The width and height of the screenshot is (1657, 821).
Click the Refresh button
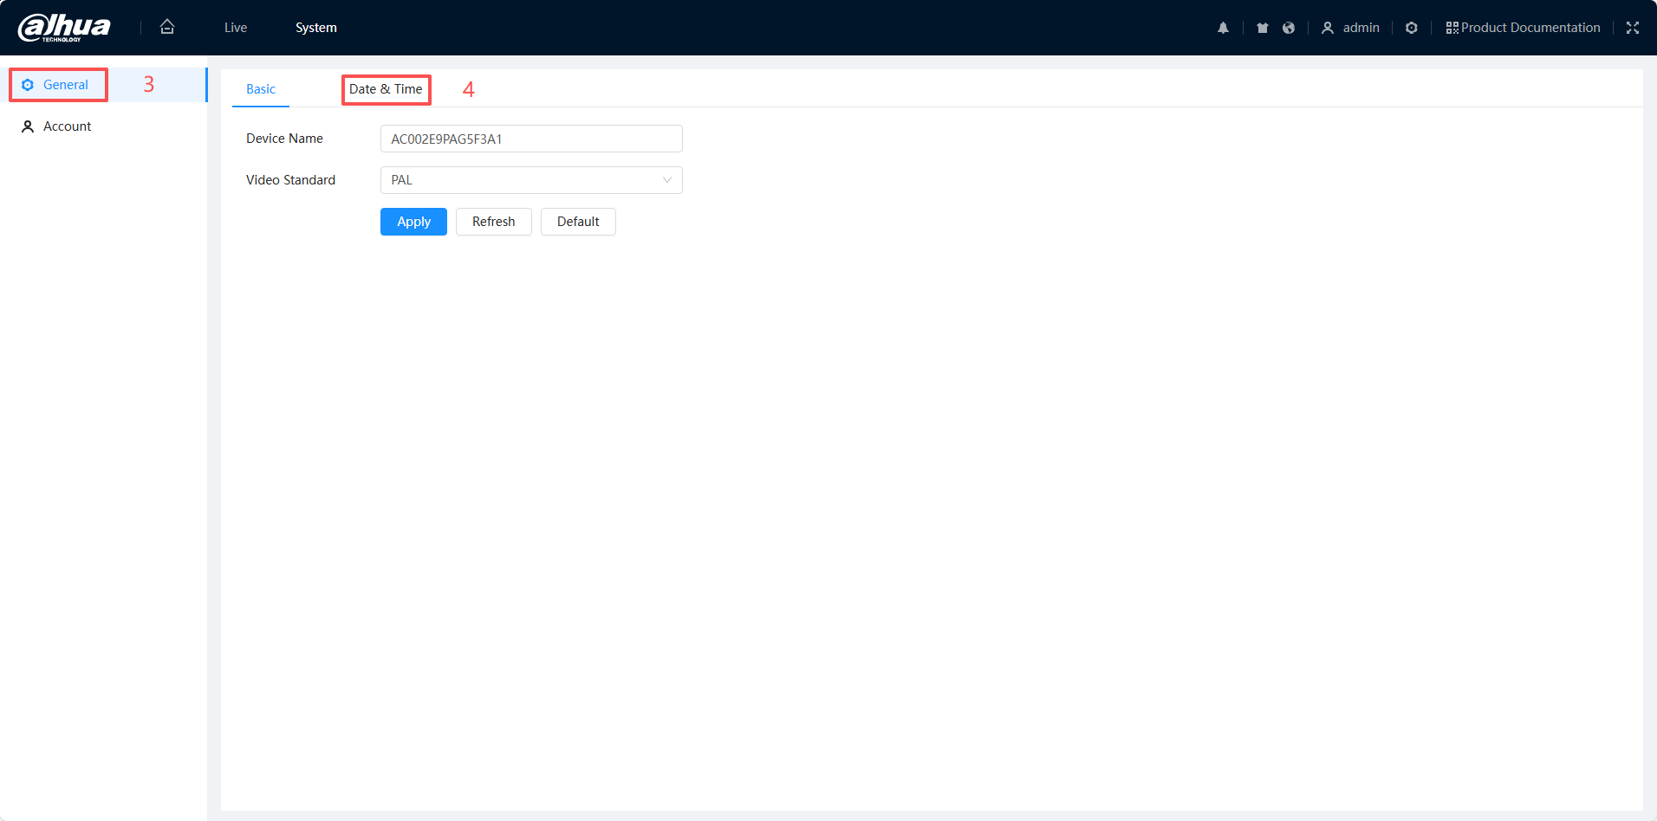coord(493,222)
